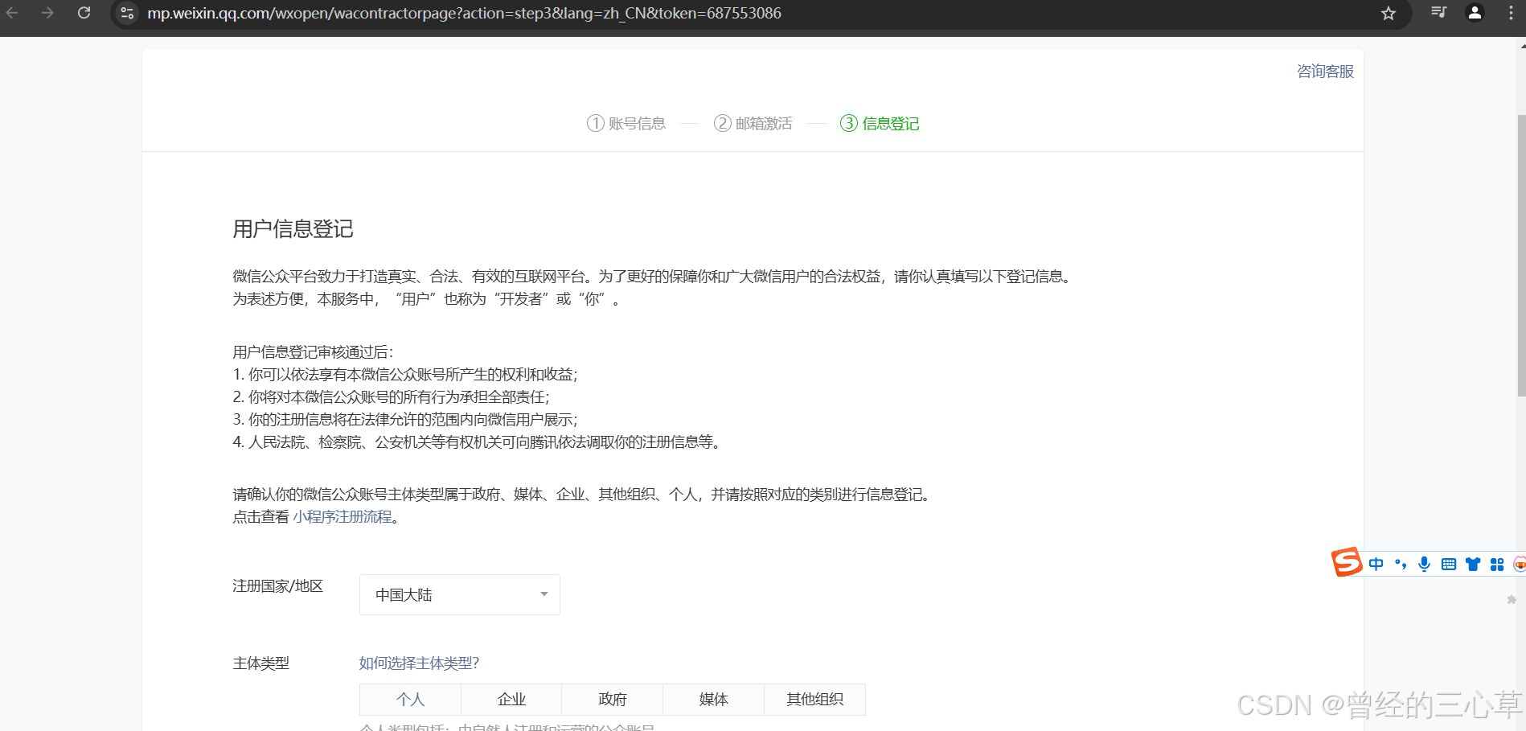Select step 3 信息登记
This screenshot has height=731, width=1526.
[x=880, y=123]
